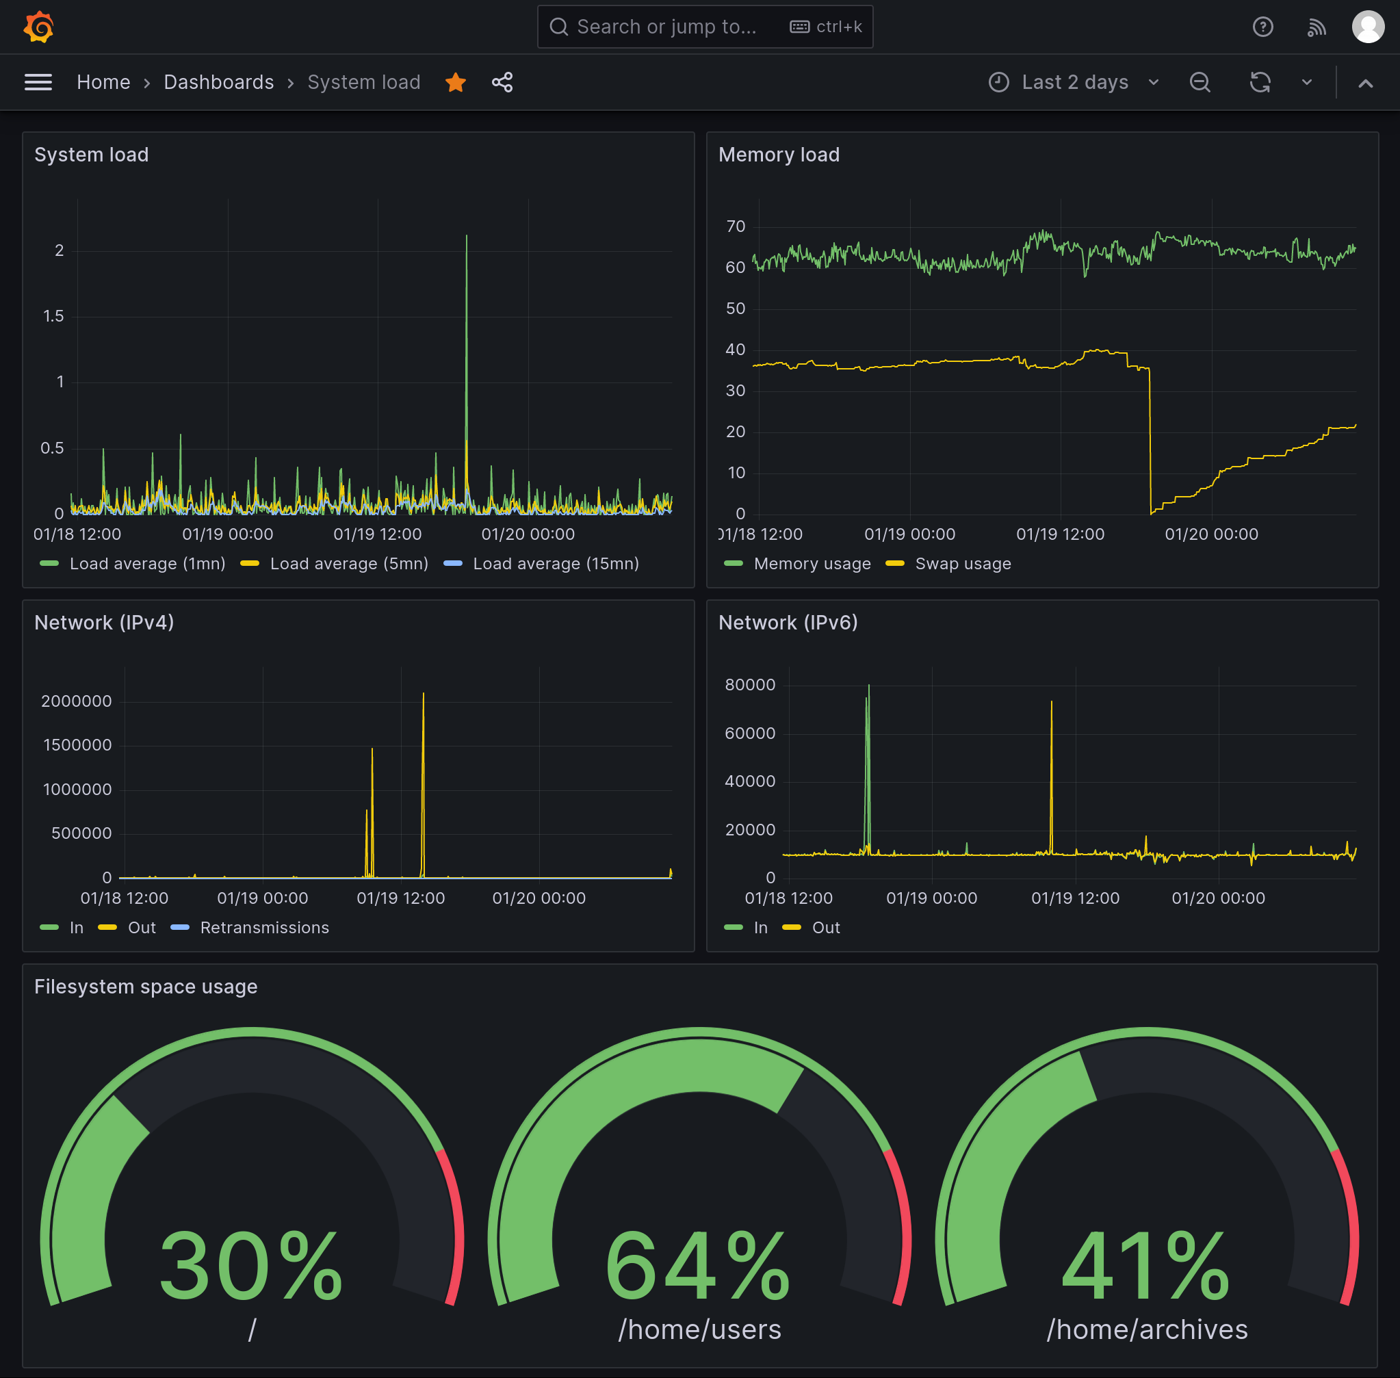Image resolution: width=1400 pixels, height=1378 pixels.
Task: Click the keyboard shortcut icon in search
Action: [799, 27]
